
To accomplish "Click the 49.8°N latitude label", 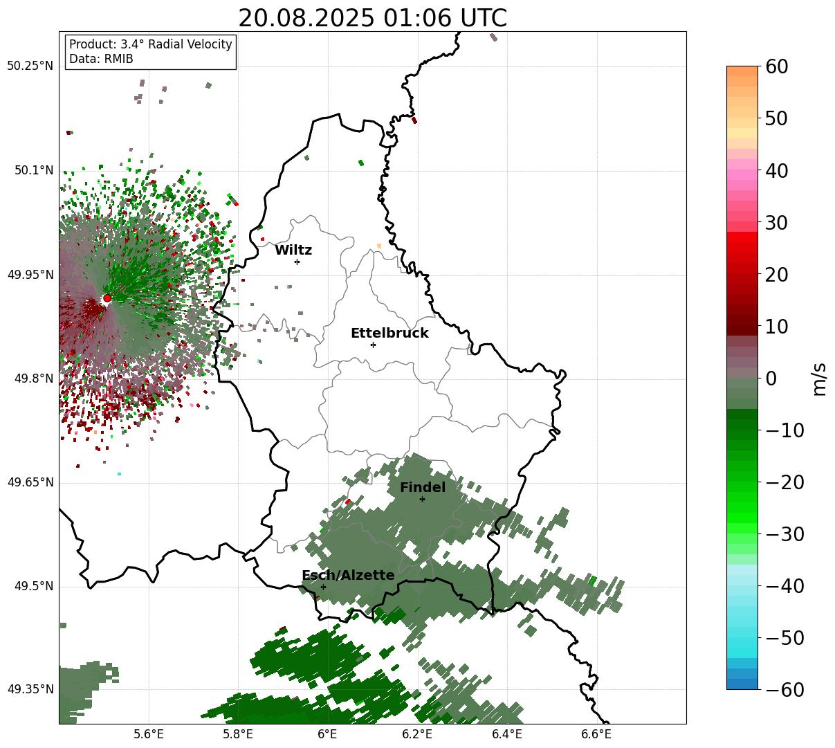I will click(34, 378).
